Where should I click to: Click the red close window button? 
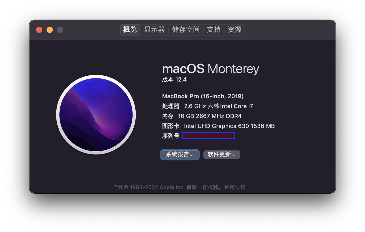click(39, 30)
